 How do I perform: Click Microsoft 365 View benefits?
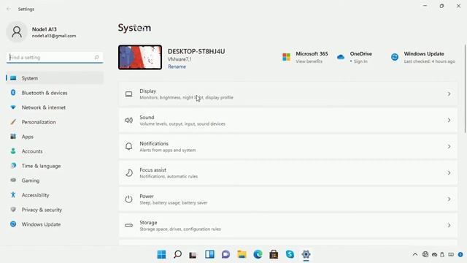(309, 61)
